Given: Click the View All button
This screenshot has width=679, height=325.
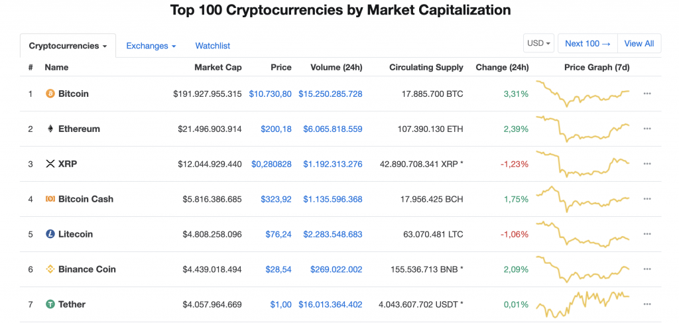Looking at the screenshot, I should (x=639, y=43).
